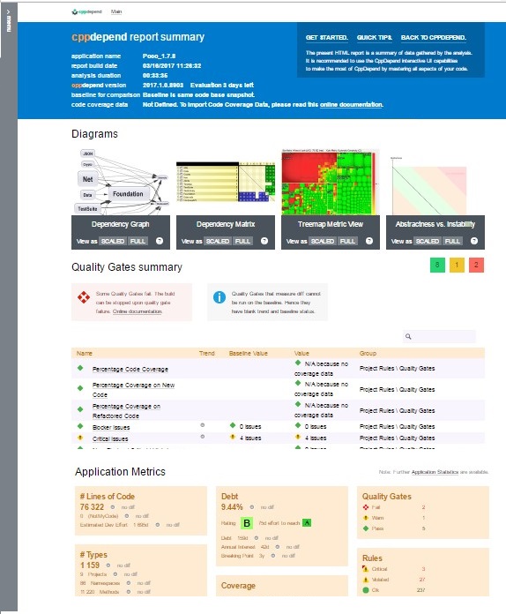Click help icon on Dependency Graph card
506x614 pixels.
pyautogui.click(x=160, y=241)
